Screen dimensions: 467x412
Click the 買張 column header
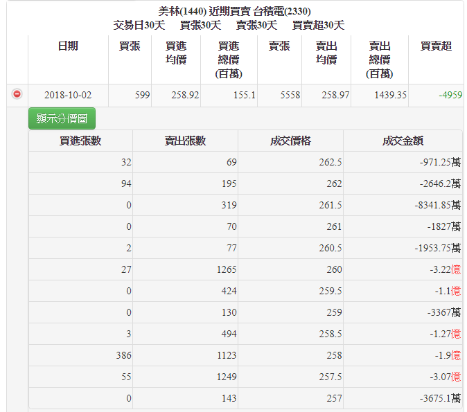click(130, 46)
